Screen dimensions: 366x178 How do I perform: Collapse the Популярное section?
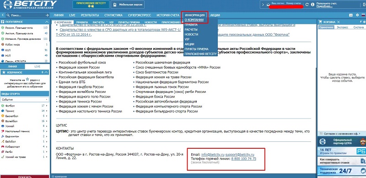pos(47,22)
